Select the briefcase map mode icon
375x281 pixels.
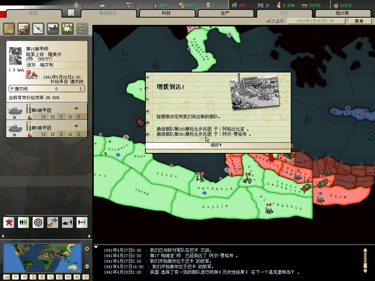77,277
